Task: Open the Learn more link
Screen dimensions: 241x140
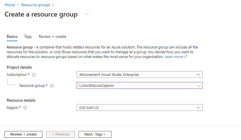Action: point(174,57)
